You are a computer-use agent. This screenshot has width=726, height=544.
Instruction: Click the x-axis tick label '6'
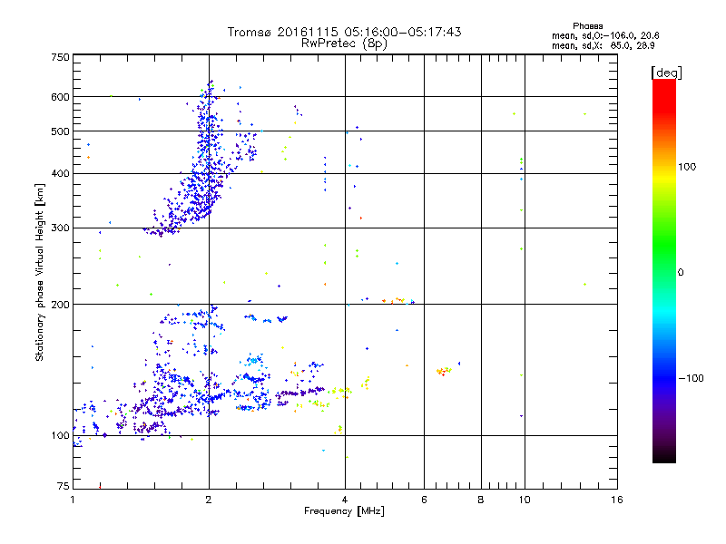[424, 500]
